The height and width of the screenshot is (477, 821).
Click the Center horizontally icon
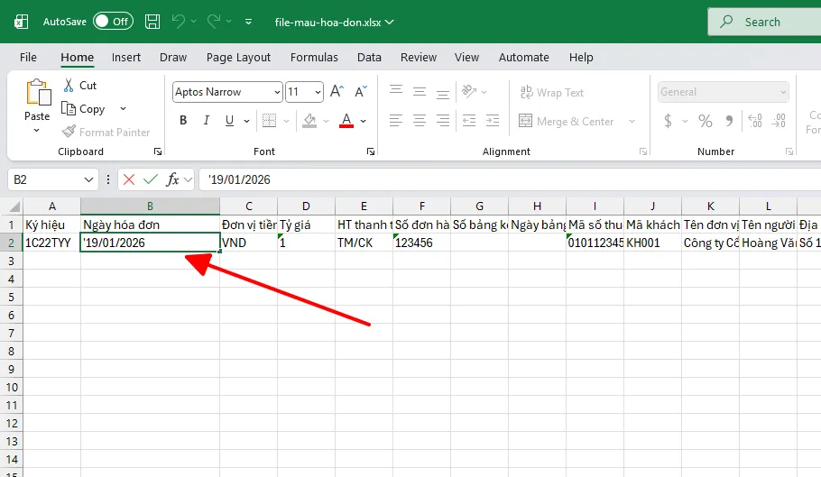tap(420, 121)
